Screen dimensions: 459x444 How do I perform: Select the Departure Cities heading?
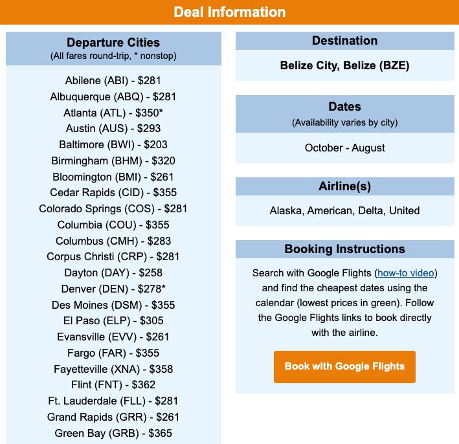[x=113, y=43]
